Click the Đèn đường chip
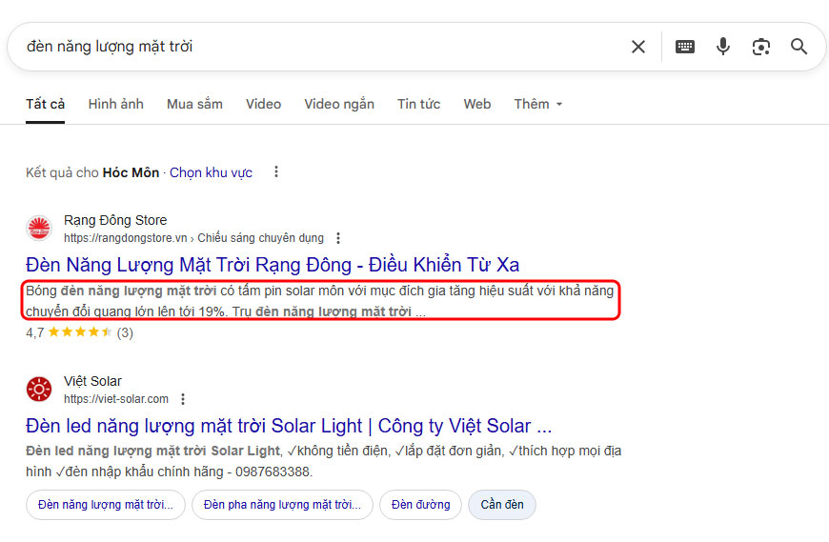The image size is (829, 542). click(421, 505)
